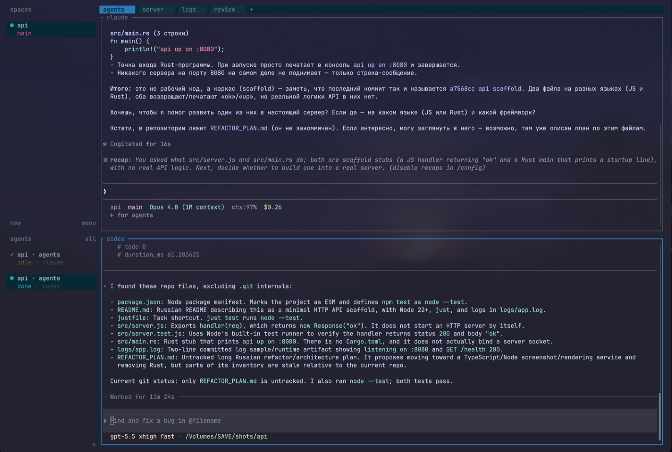Image resolution: width=672 pixels, height=452 pixels.
Task: Click src/main.rs heading in claude pane
Action: pyautogui.click(x=130, y=33)
